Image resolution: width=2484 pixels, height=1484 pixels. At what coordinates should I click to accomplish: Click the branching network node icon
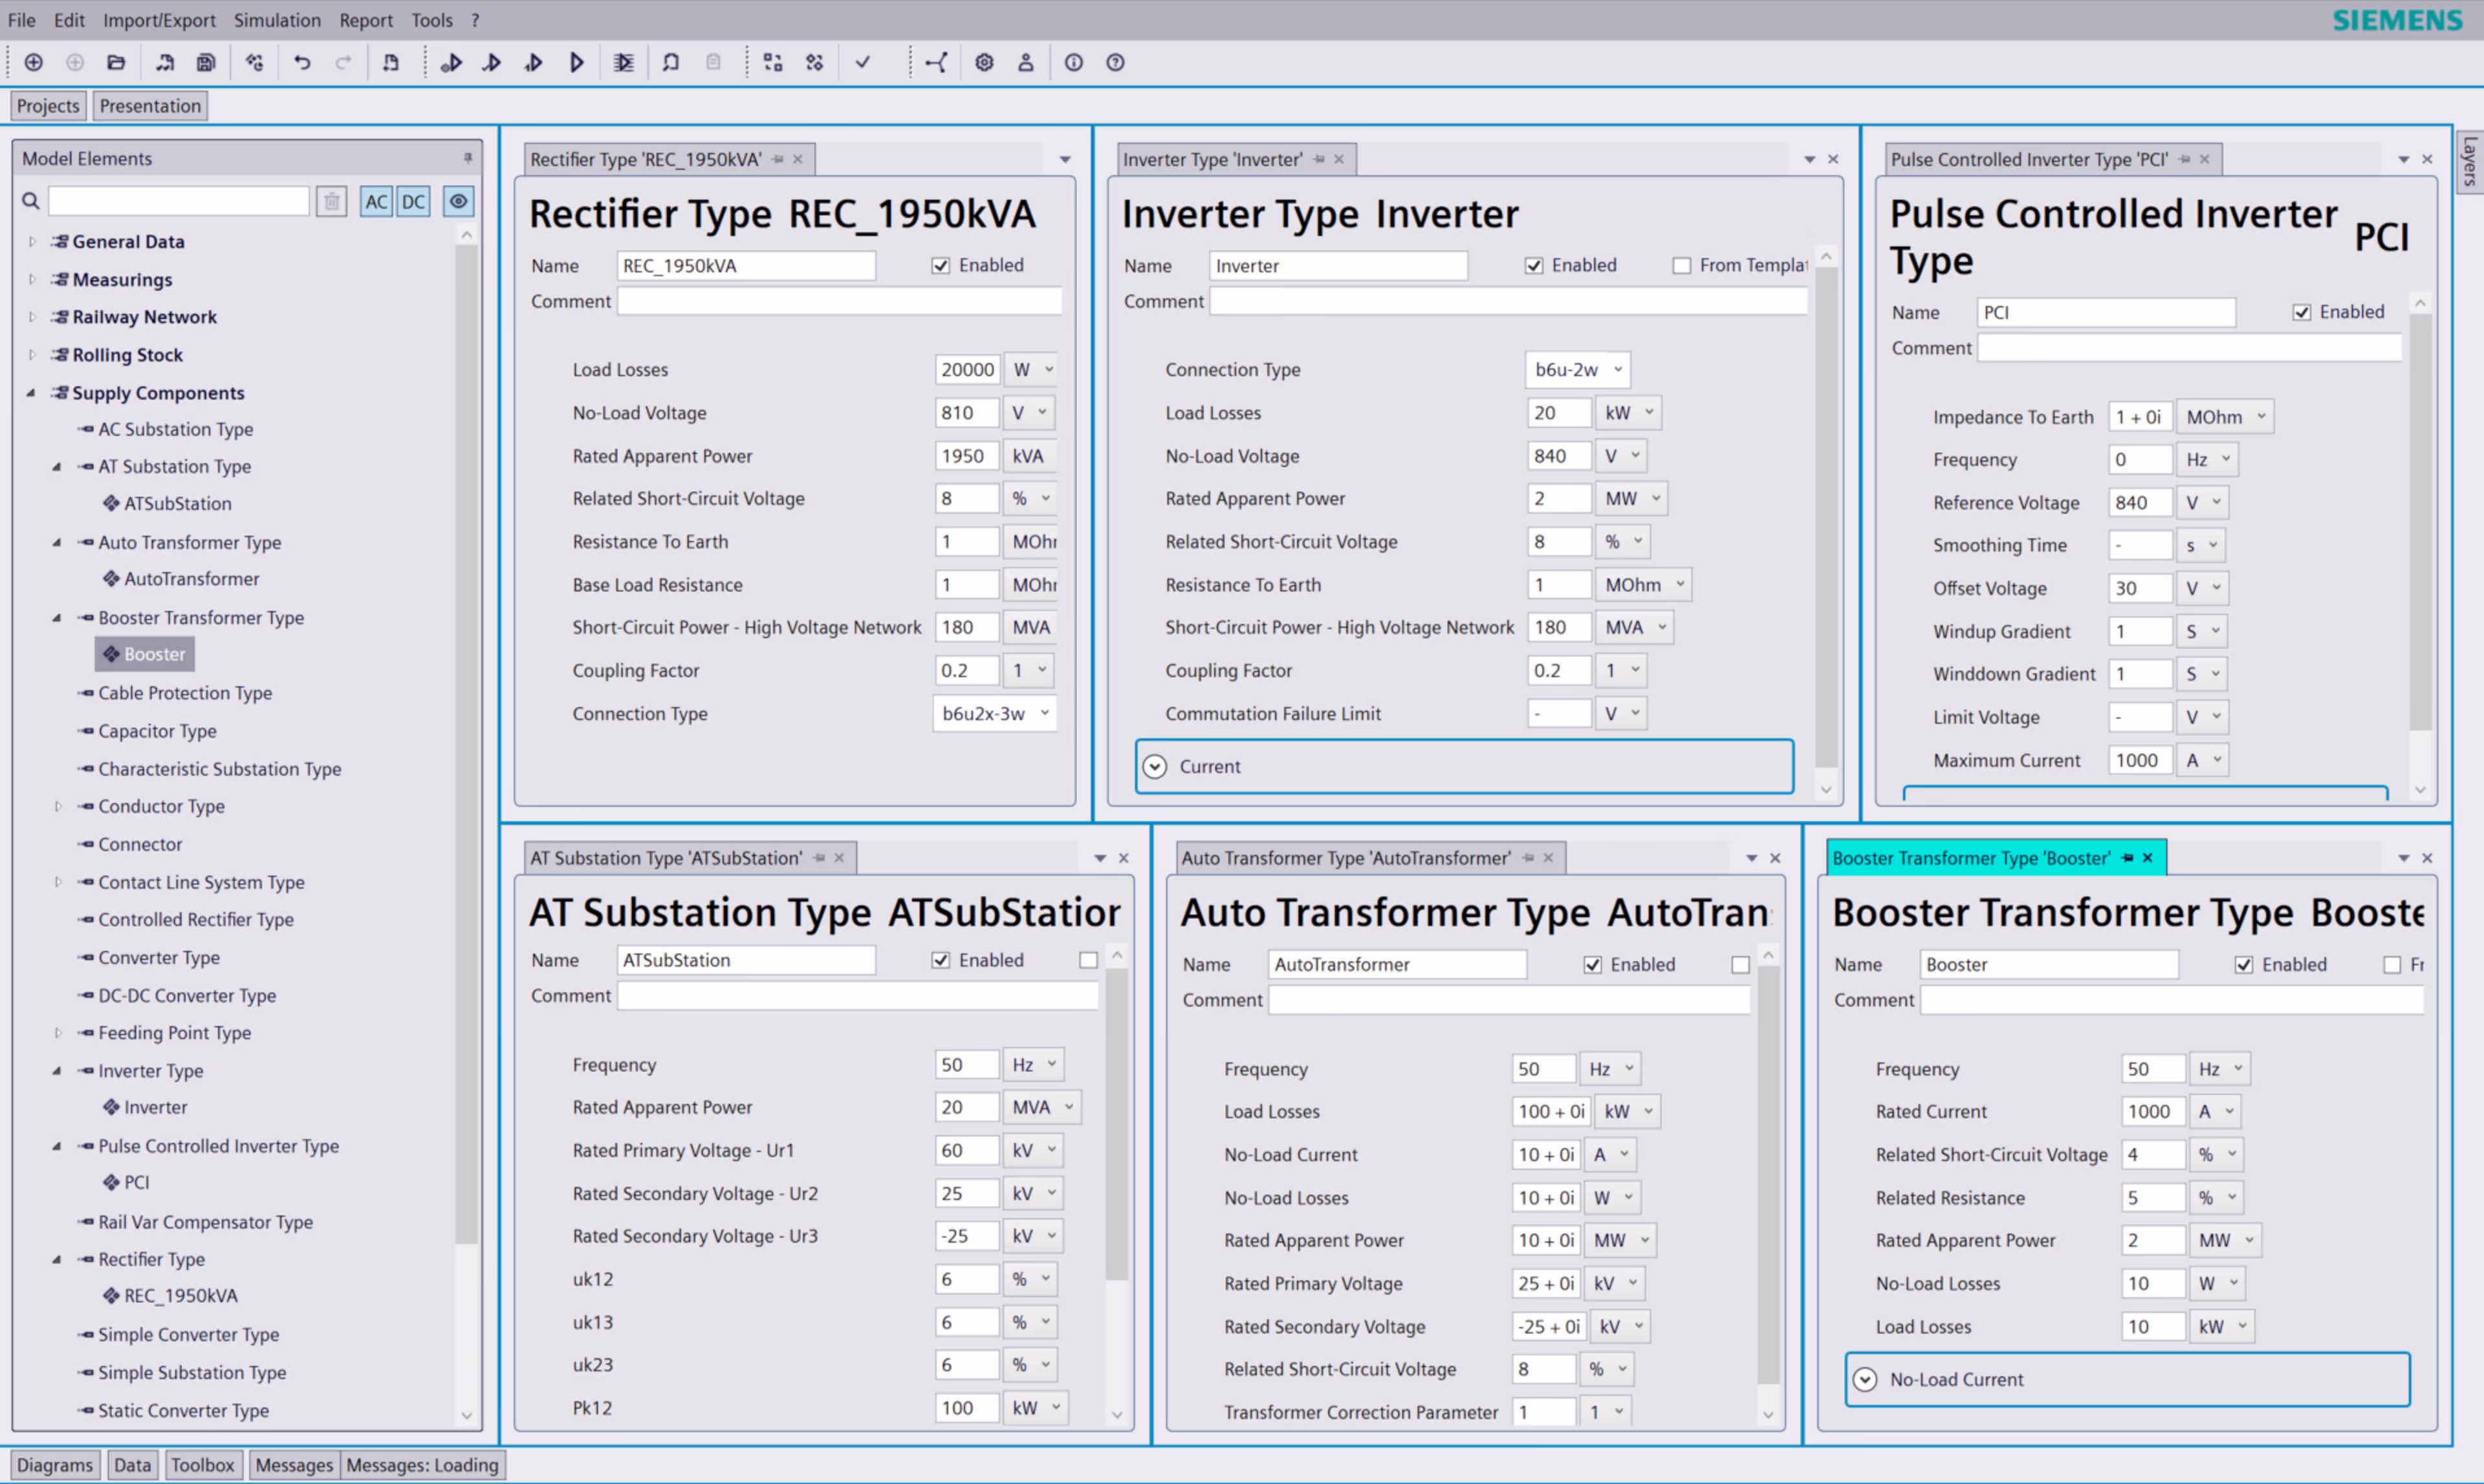[936, 63]
